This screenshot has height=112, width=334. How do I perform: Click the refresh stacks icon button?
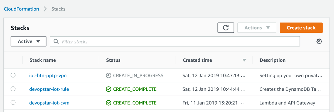226,28
